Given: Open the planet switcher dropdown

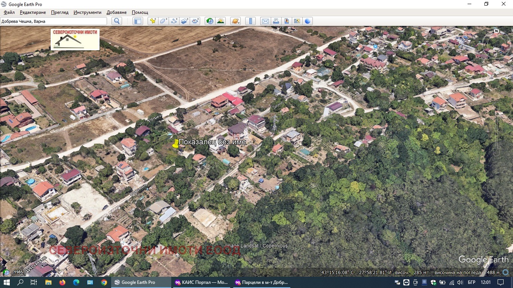Looking at the screenshot, I should [x=235, y=21].
